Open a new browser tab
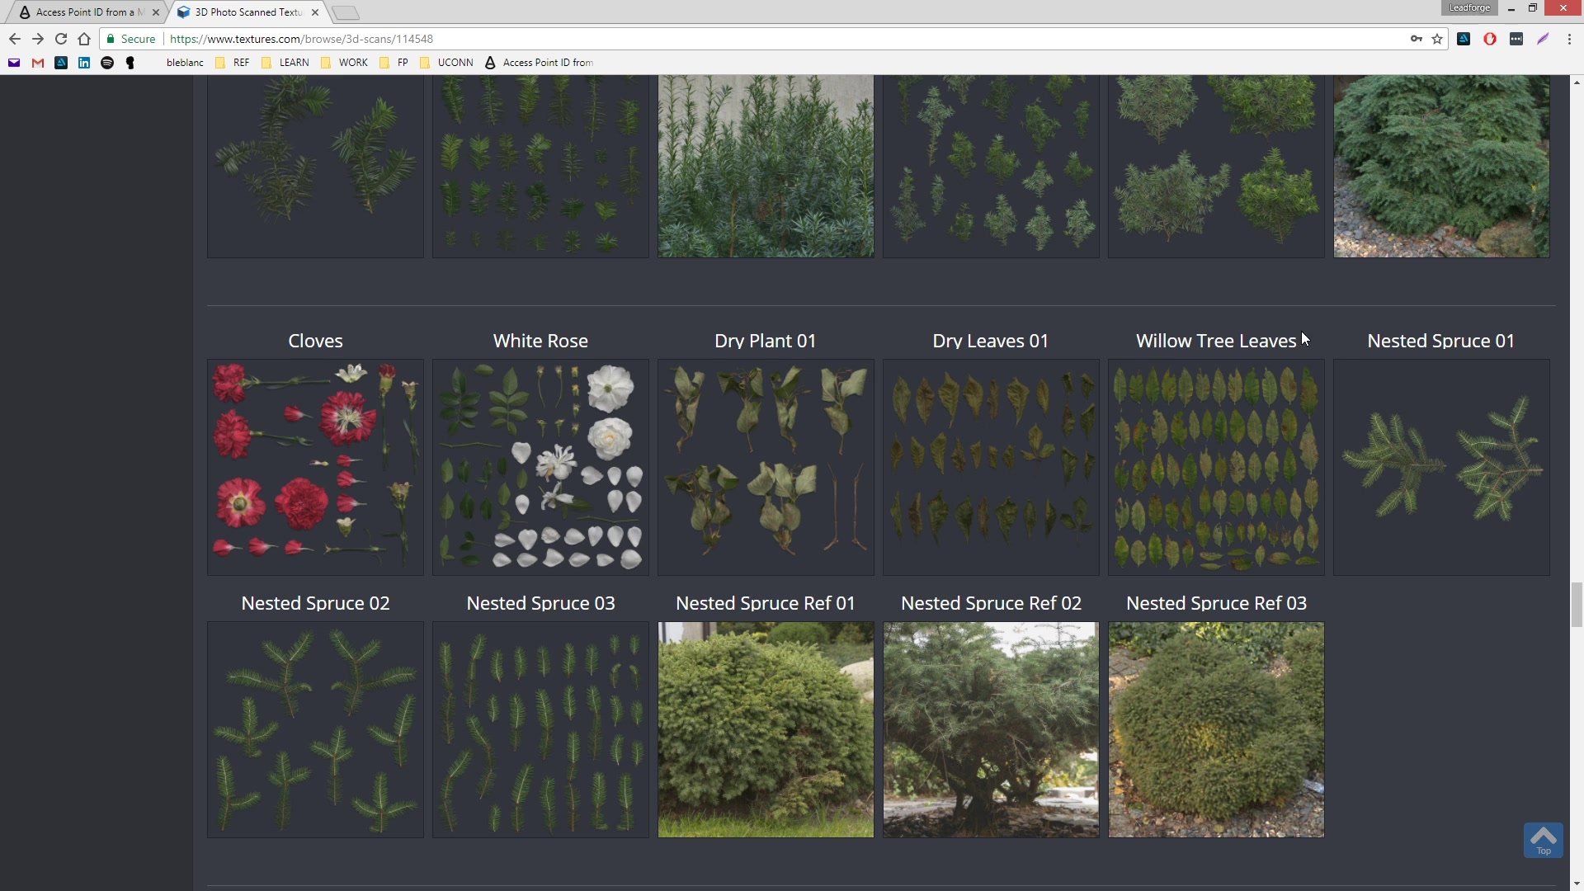The height and width of the screenshot is (891, 1584). point(346,12)
